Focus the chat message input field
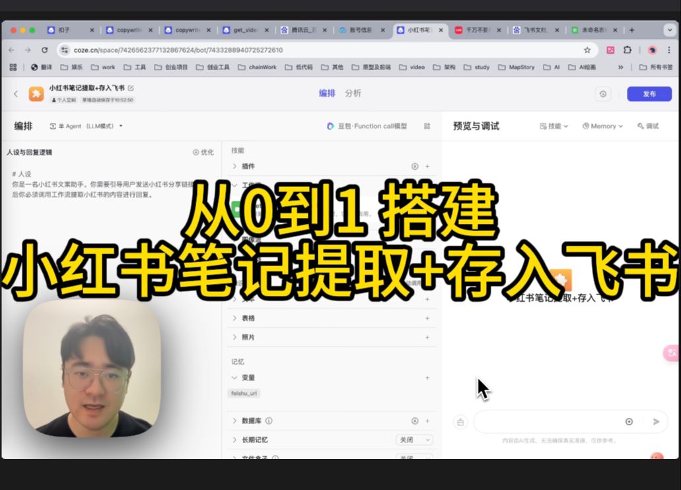The width and height of the screenshot is (681, 490). [548, 421]
